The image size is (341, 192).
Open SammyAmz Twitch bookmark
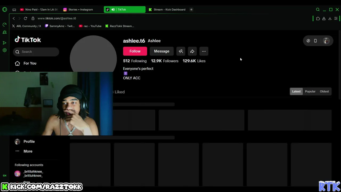coord(60,26)
